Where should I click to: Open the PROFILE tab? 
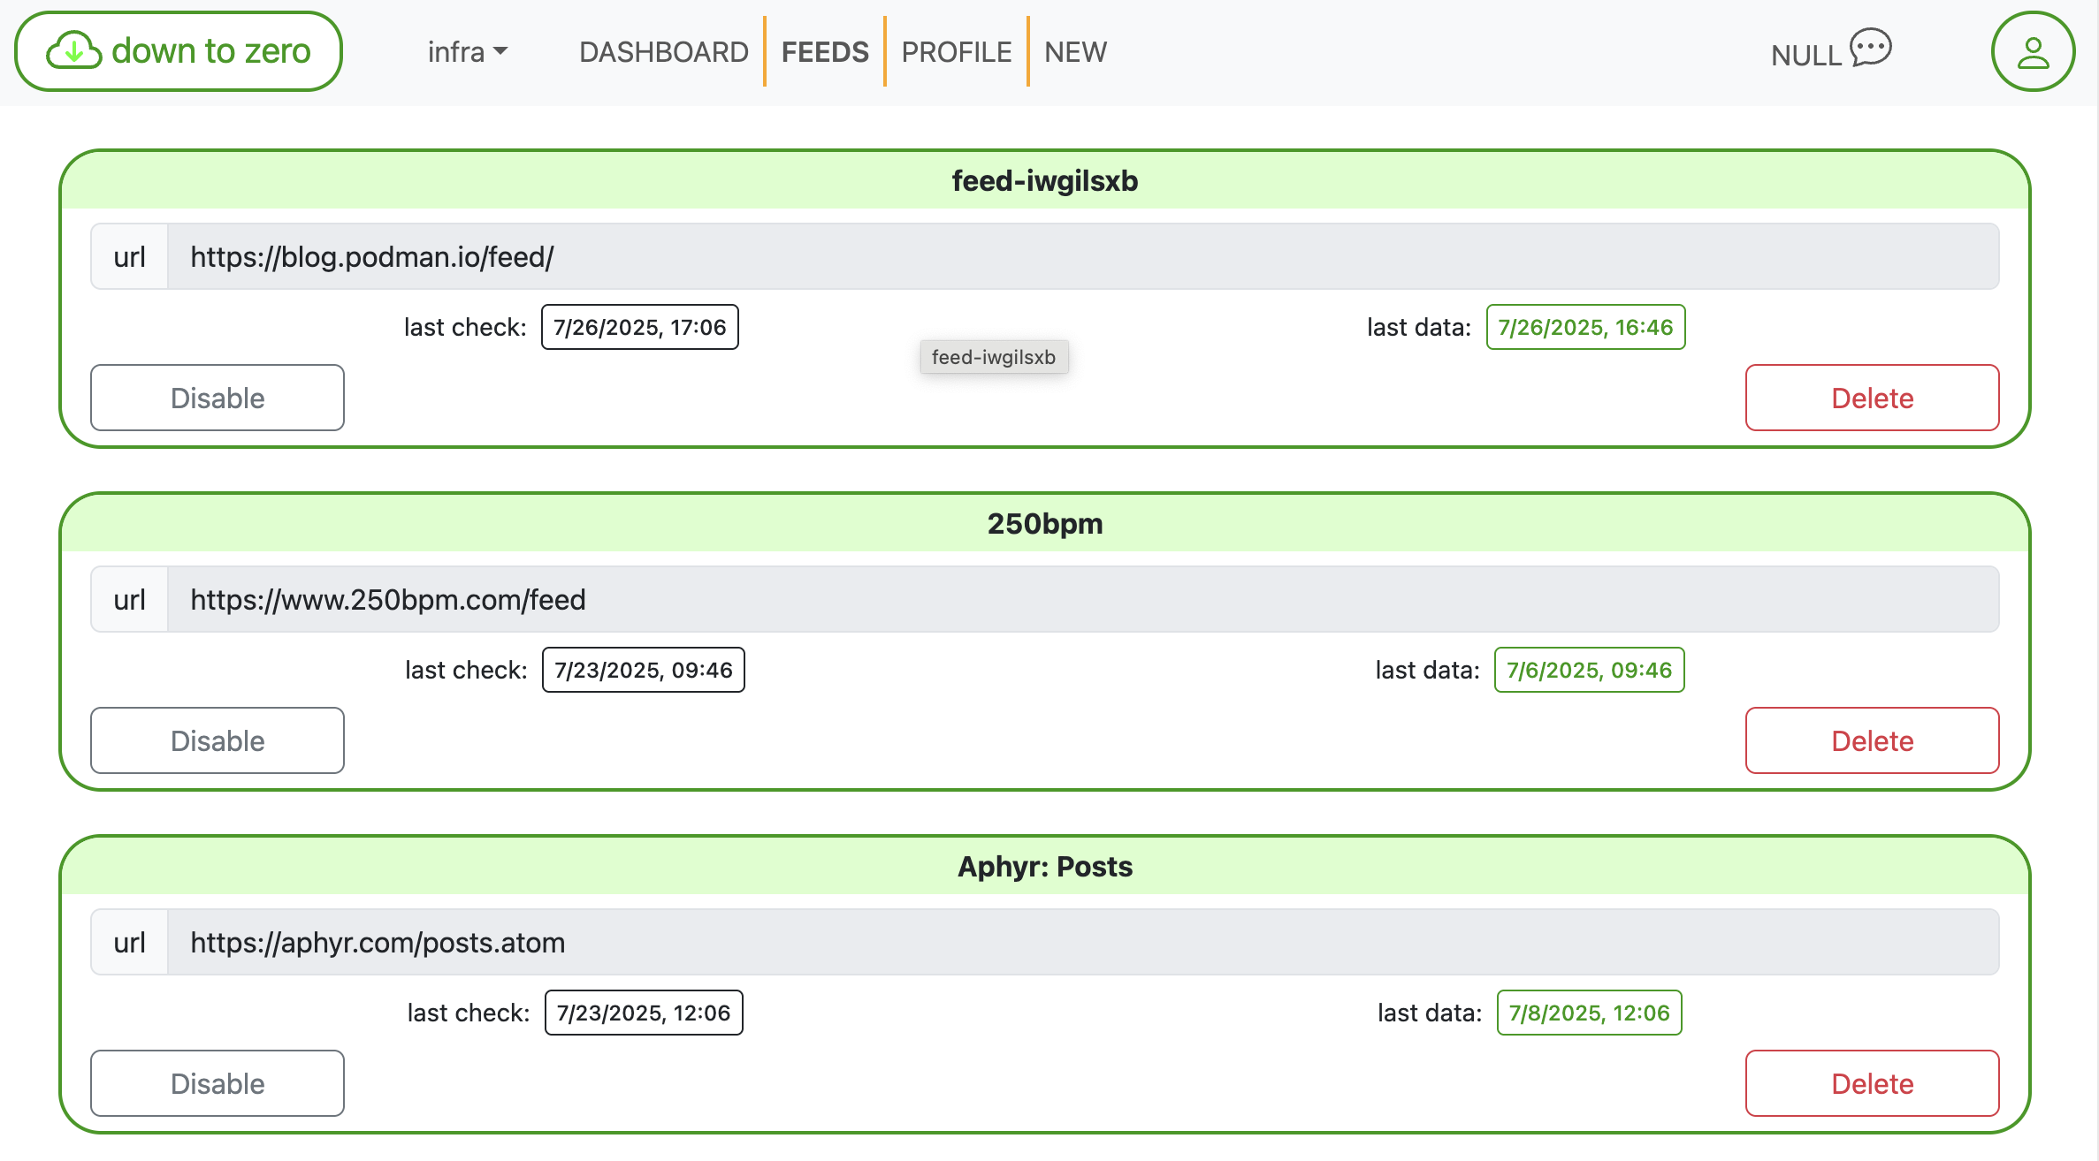tap(956, 52)
